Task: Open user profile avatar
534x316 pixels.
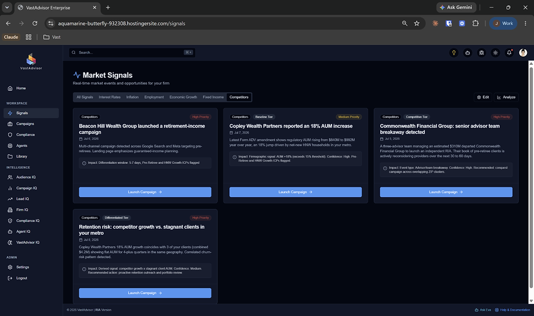Action: [523, 52]
